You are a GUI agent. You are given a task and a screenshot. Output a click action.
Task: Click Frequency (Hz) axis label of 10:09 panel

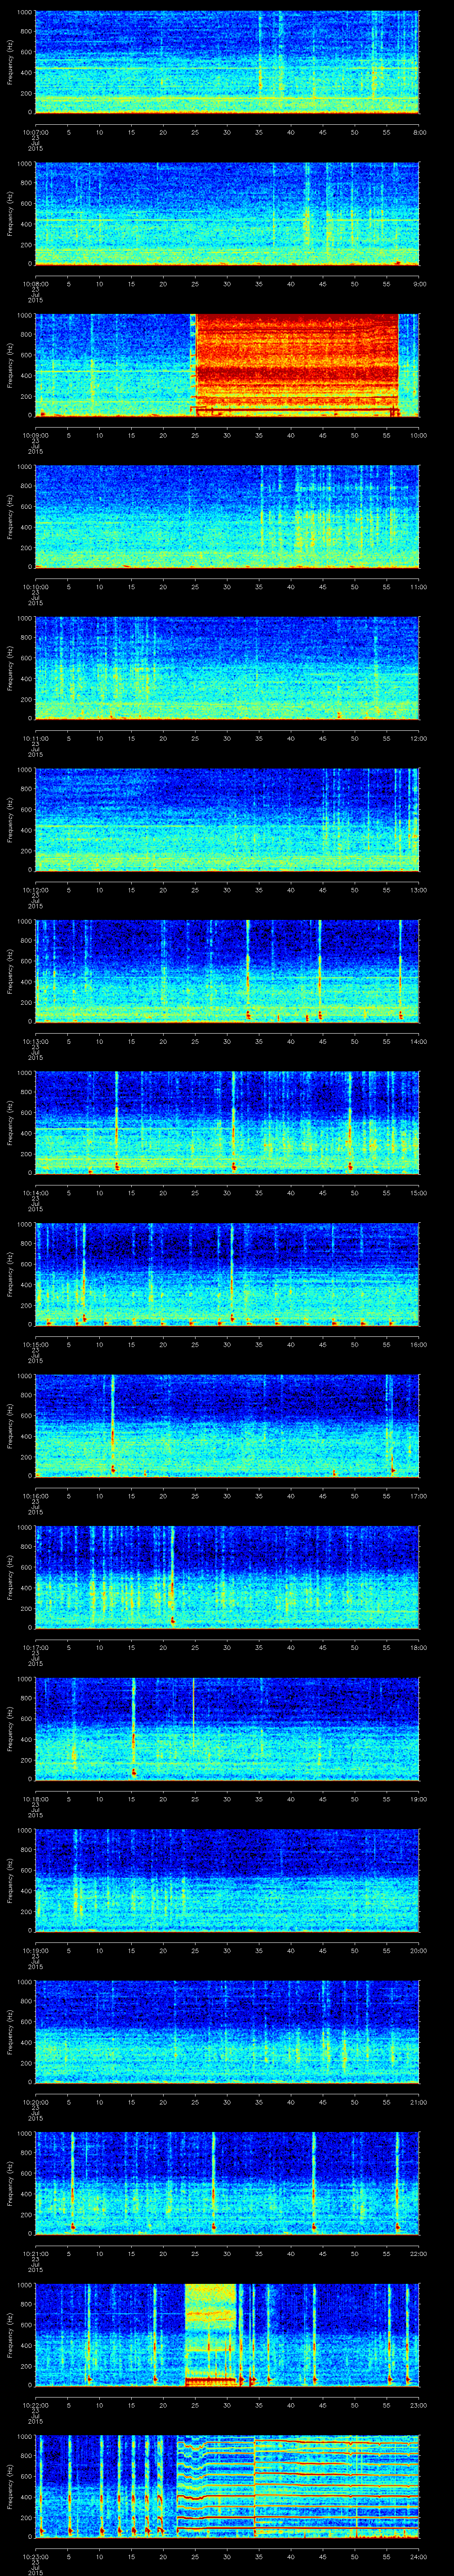tap(10, 365)
